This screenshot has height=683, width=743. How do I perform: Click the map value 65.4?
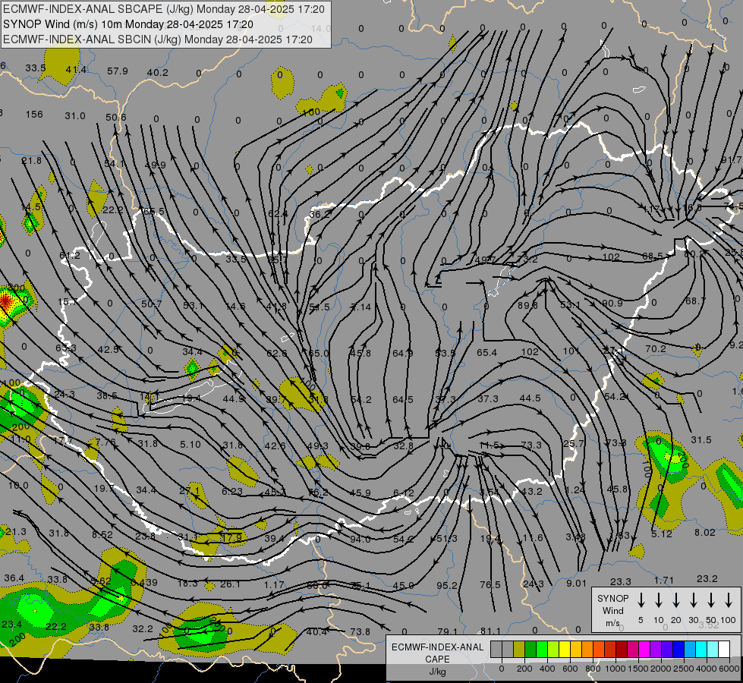click(x=486, y=353)
